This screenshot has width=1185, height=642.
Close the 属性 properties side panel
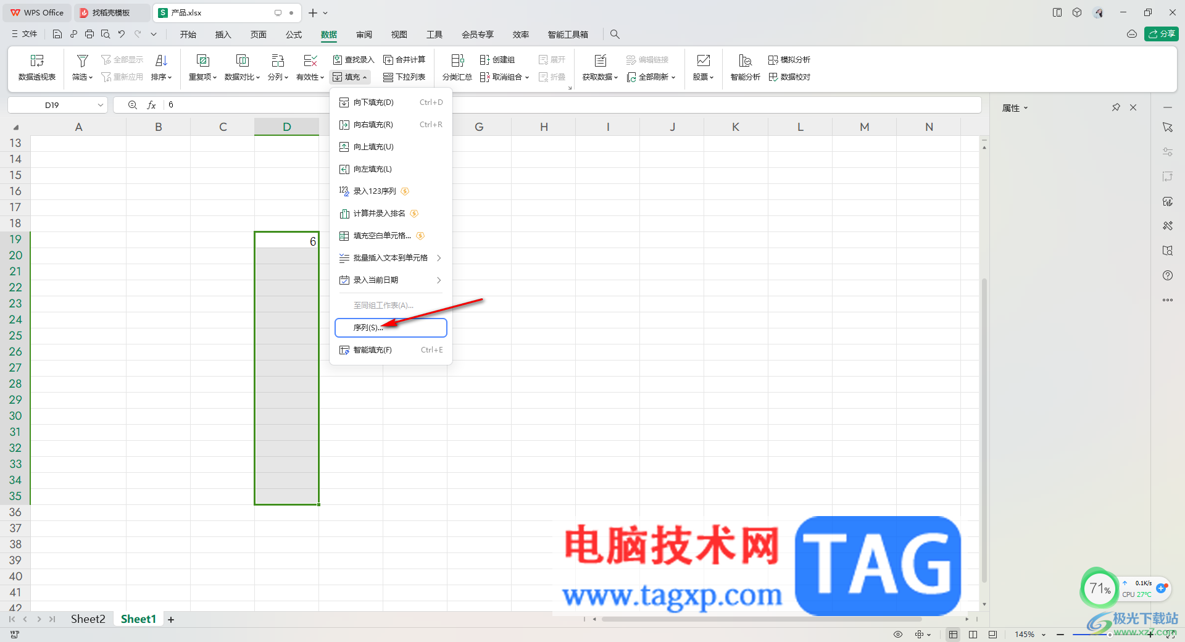tap(1133, 107)
